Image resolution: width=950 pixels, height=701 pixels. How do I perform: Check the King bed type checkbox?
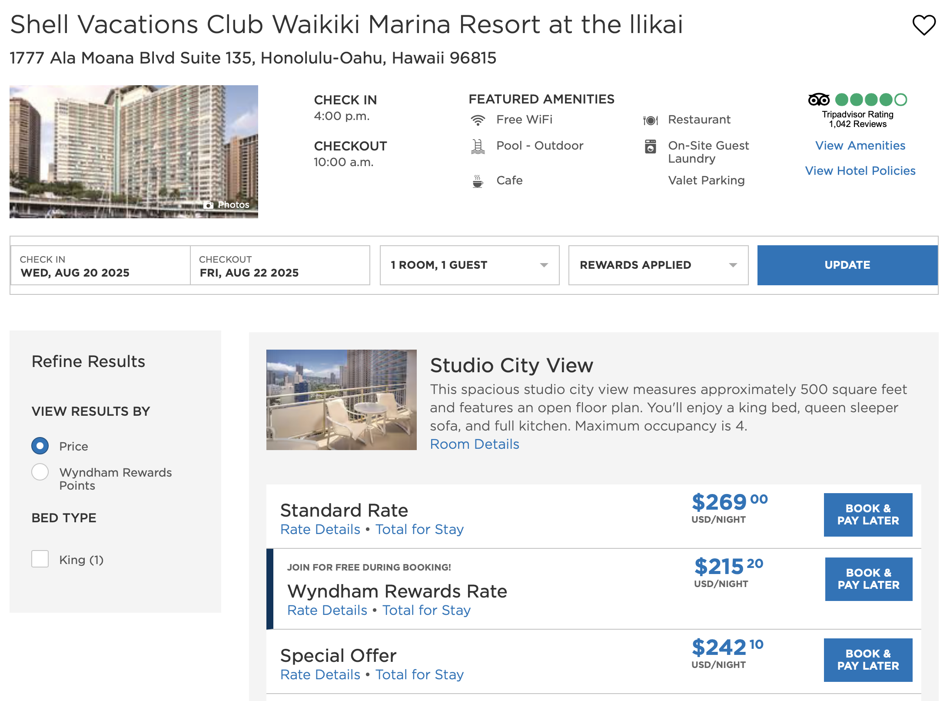coord(40,559)
